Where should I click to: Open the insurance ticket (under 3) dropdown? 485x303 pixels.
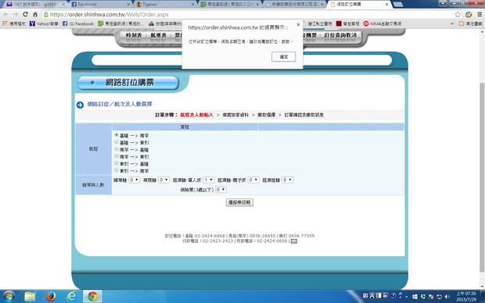click(221, 190)
